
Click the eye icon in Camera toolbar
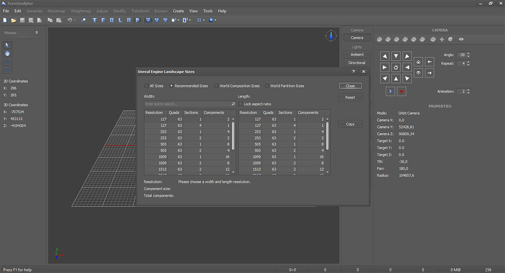coord(461,39)
